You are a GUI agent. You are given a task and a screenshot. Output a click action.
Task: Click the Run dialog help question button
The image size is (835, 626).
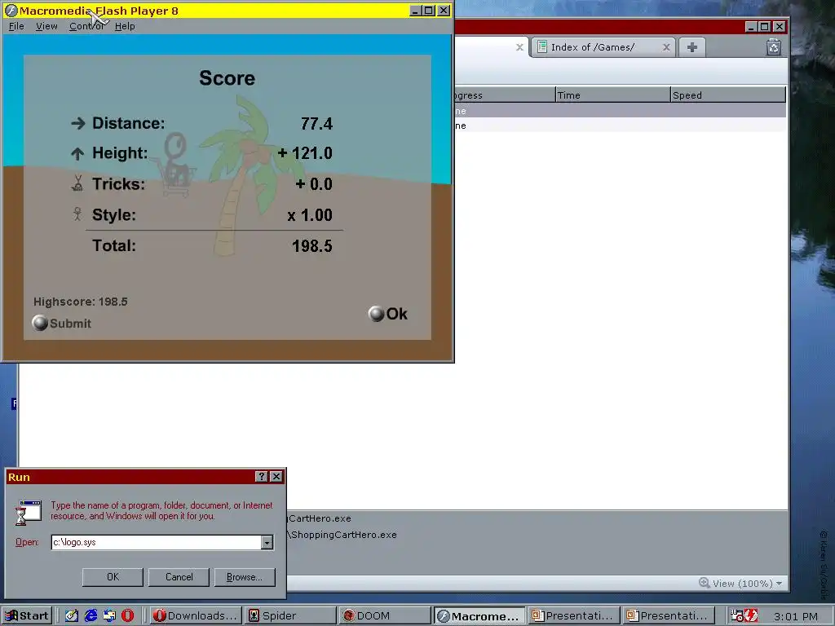coord(261,477)
